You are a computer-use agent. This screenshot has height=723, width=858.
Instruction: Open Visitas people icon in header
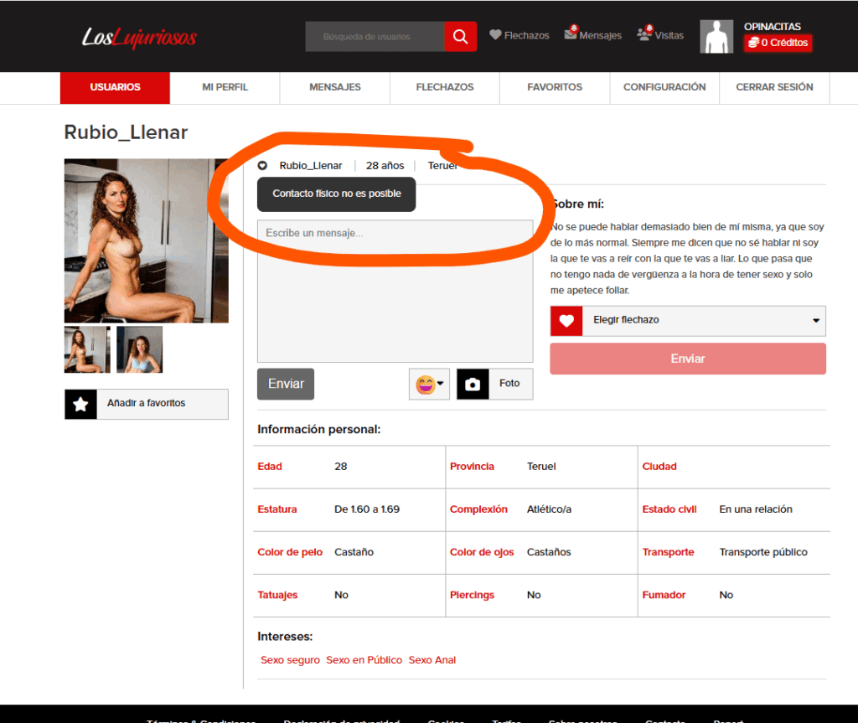(x=643, y=34)
